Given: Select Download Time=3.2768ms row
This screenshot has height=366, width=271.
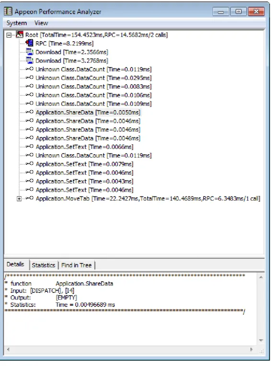Looking at the screenshot, I should (72, 61).
